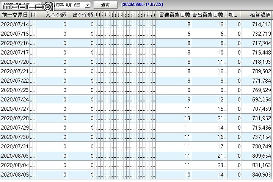Select the 2020/08/03 date cell

[15, 156]
